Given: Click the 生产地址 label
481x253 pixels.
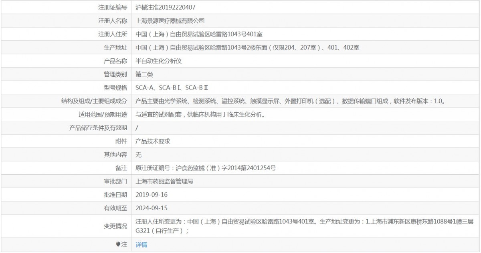Looking at the screenshot, I should 115,48.
